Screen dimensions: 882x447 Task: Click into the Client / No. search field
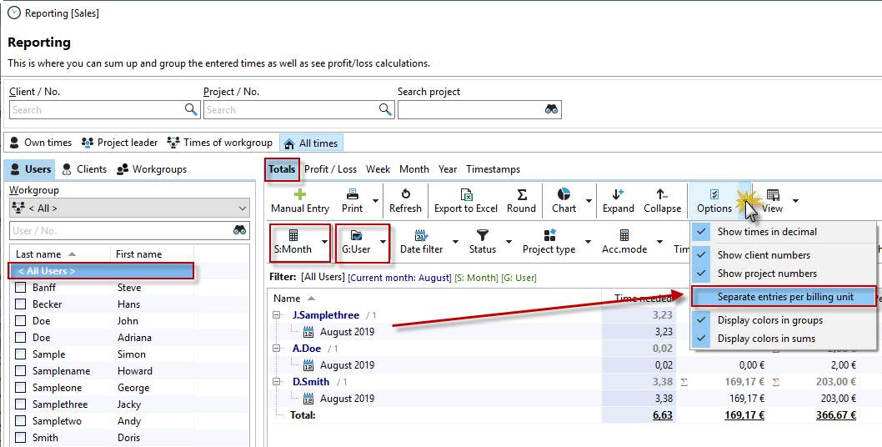pos(96,109)
